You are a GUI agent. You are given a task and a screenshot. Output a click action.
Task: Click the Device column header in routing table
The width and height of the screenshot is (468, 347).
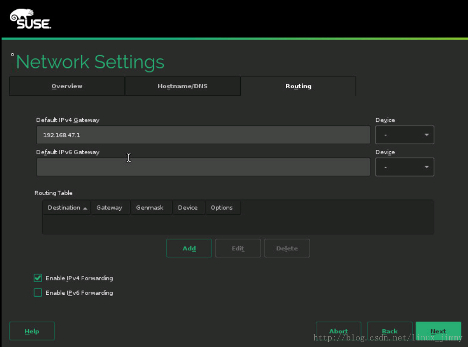188,207
